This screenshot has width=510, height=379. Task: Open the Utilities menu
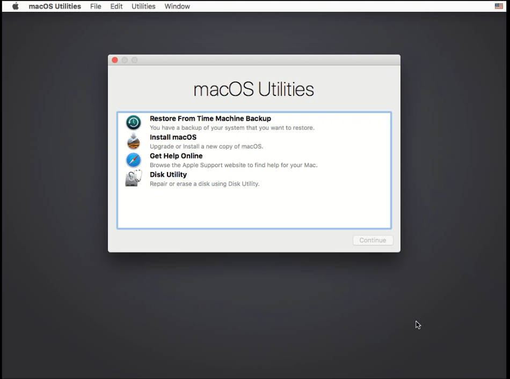(x=143, y=6)
